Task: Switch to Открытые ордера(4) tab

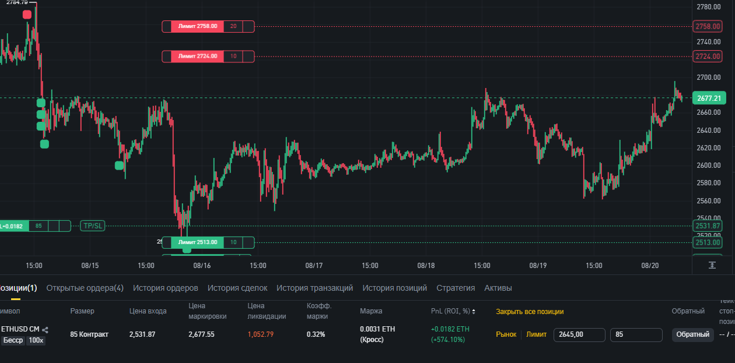Action: pyautogui.click(x=85, y=288)
